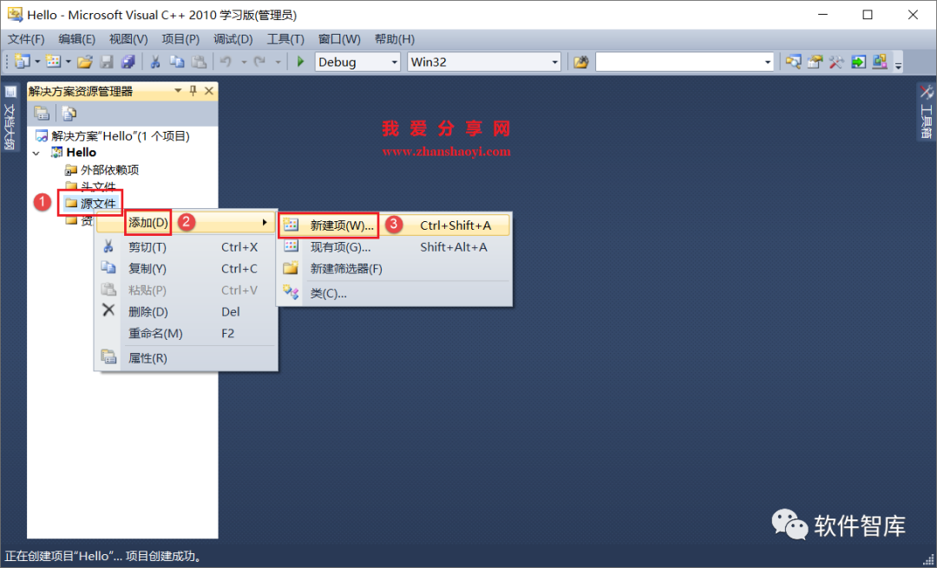Click the Save All icon
The image size is (937, 568).
coord(128,62)
